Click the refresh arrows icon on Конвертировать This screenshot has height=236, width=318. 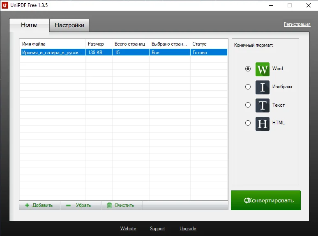(x=247, y=201)
